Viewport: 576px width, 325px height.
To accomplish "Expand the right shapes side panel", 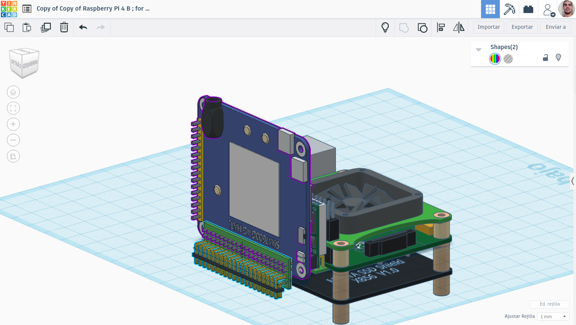I will click(x=573, y=181).
